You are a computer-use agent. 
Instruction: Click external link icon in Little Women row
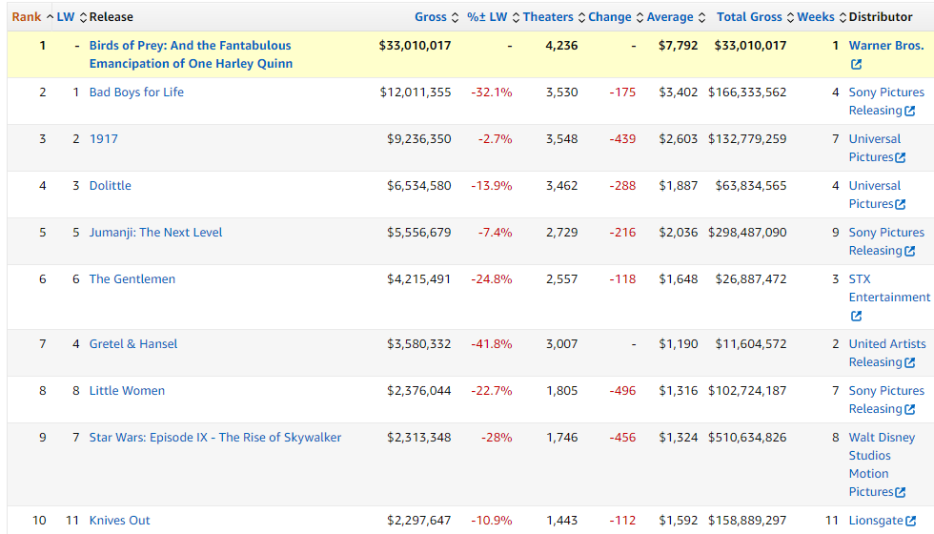pos(909,409)
